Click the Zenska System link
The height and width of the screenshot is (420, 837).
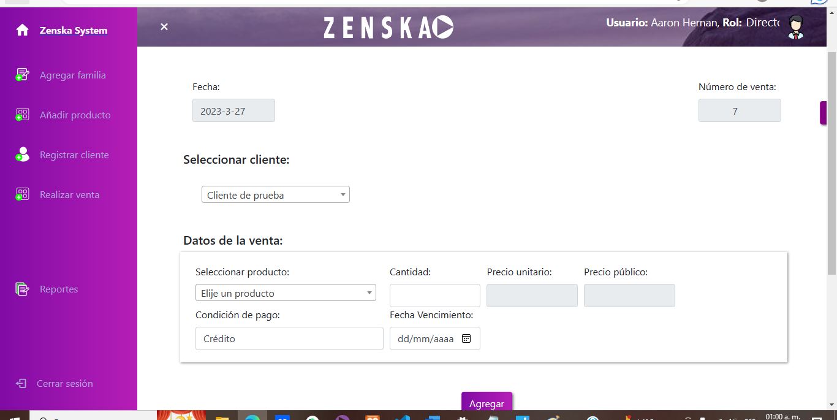[74, 30]
